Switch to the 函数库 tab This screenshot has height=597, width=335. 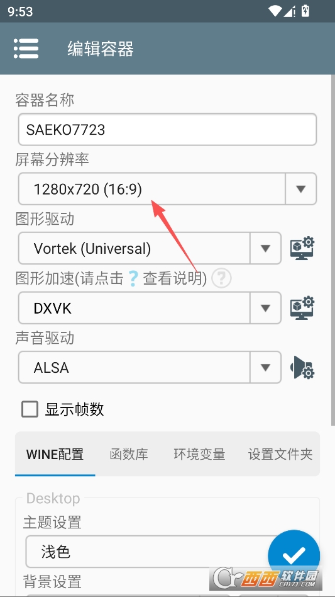(129, 454)
